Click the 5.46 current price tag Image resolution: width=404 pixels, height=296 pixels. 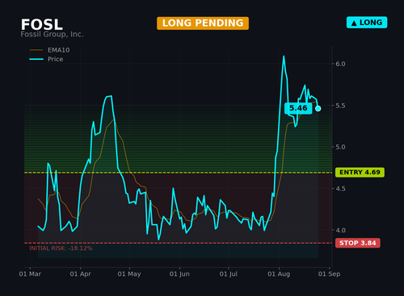(298, 108)
